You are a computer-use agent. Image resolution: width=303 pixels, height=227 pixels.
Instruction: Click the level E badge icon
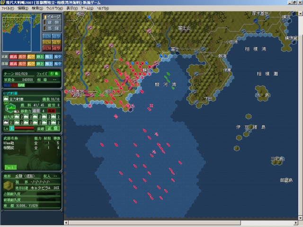12,128
